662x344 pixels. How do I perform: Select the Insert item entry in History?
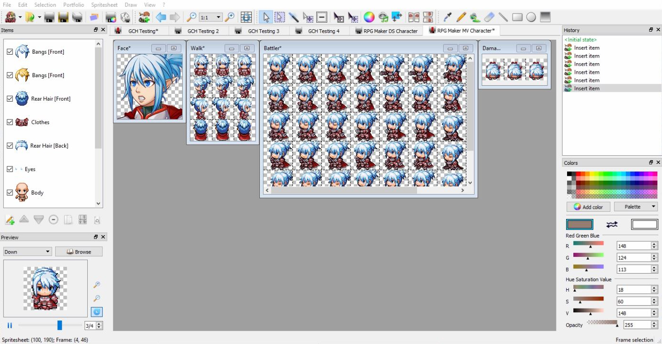(586, 88)
